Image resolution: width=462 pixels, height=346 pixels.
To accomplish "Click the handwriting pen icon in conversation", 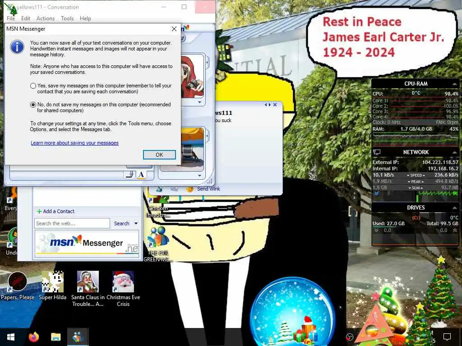I will click(x=130, y=175).
